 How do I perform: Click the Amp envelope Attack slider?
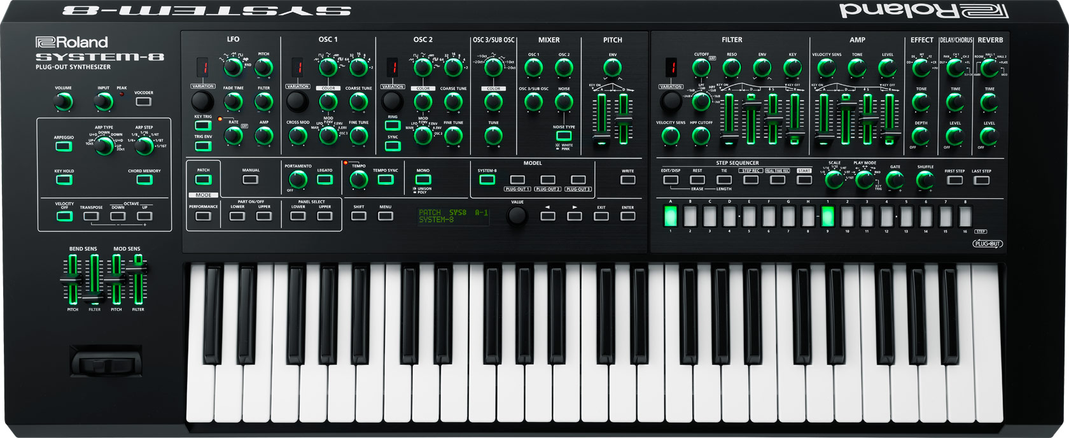[824, 136]
